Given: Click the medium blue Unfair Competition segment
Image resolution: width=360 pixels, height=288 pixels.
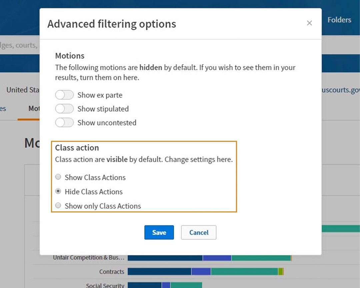Looking at the screenshot, I should [x=217, y=258].
